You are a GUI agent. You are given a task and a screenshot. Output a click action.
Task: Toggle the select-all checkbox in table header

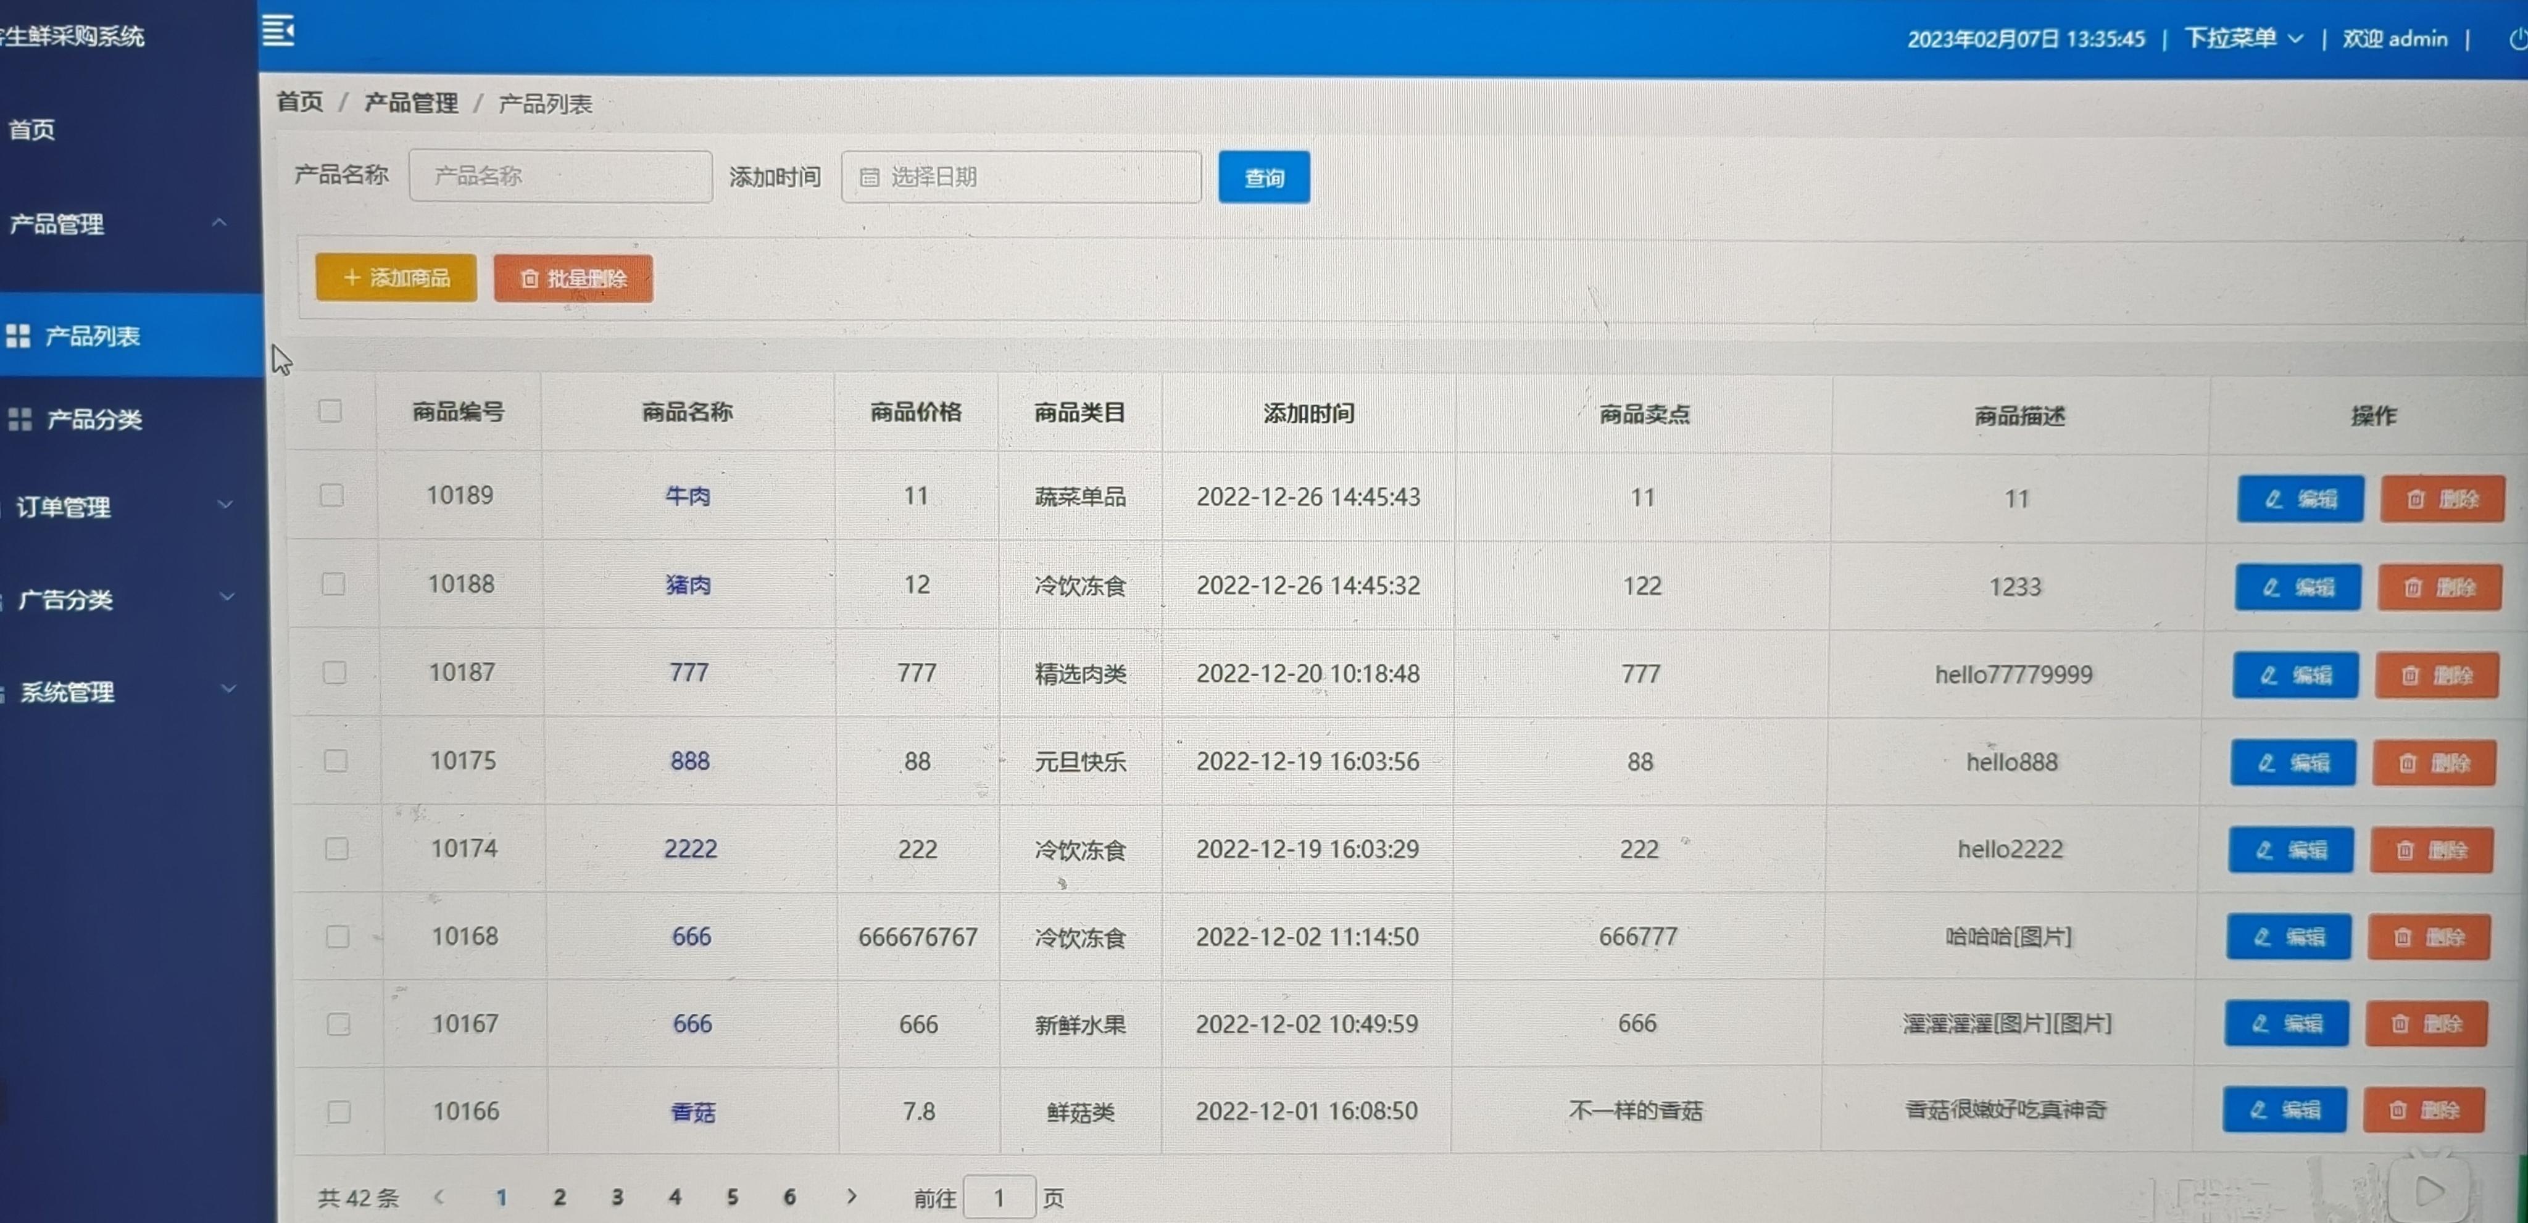[330, 410]
